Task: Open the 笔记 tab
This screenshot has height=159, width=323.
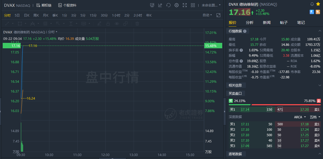Action: (x=301, y=23)
